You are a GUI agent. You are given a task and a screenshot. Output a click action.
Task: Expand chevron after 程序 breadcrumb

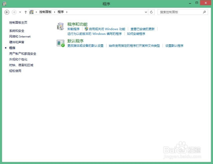coord(67,12)
